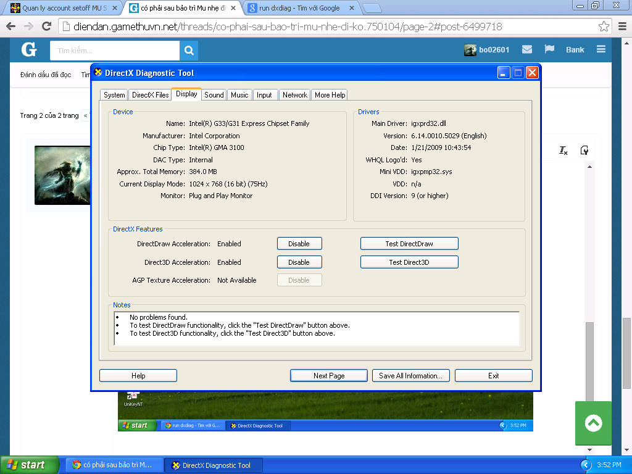Click the poster's avatar thumbnail image
632x474 pixels.
62,175
